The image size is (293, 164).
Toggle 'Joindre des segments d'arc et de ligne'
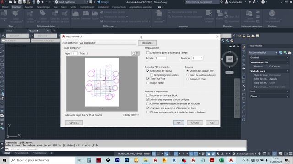(148, 99)
